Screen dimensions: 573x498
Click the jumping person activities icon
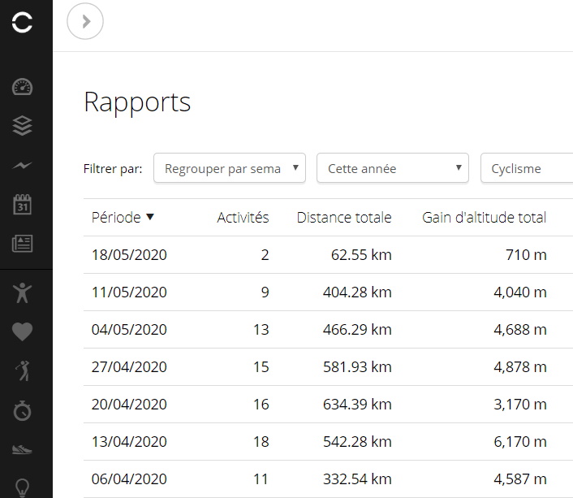[x=23, y=292]
